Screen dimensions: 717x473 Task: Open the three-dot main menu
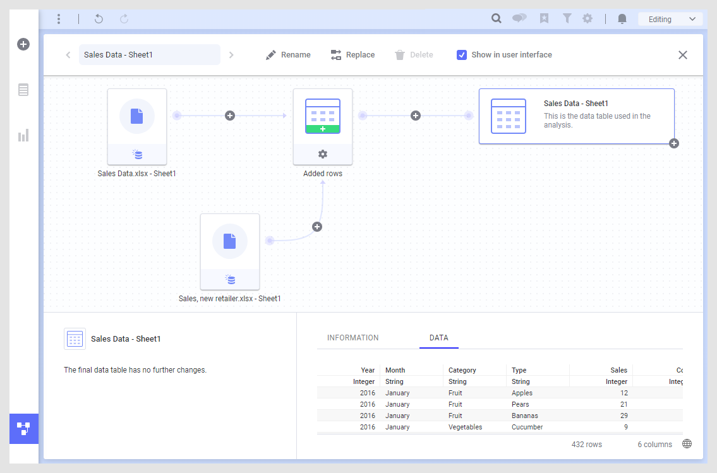59,19
